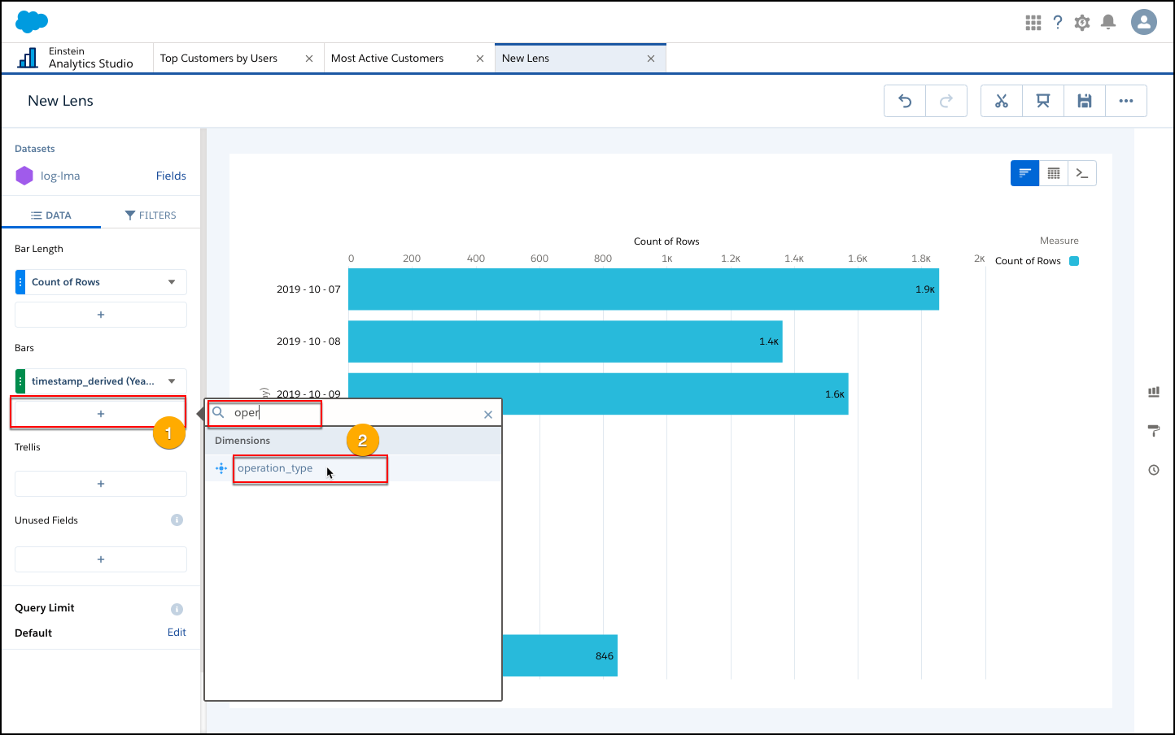Click the bar labeled 846
This screenshot has height=735, width=1175.
(560, 655)
